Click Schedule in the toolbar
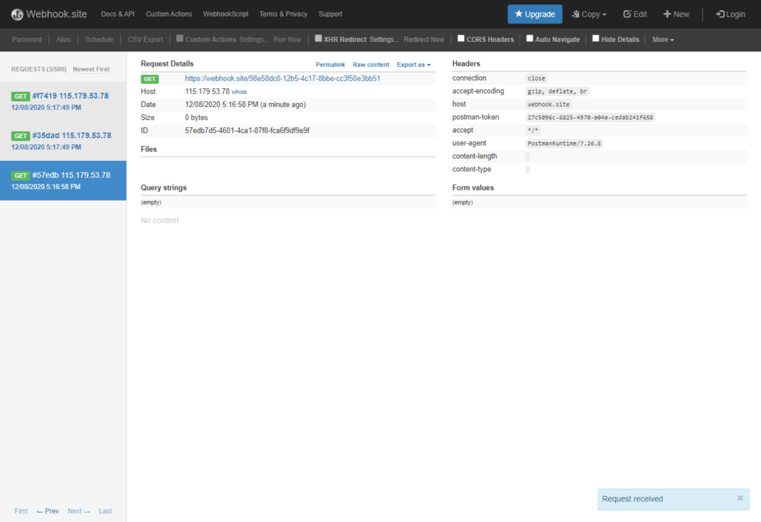This screenshot has height=522, width=761. (99, 39)
